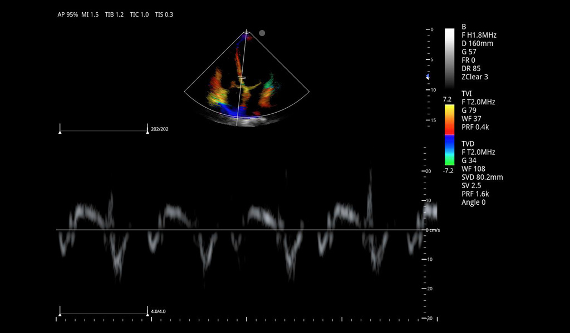Screen dimensions: 570x333
Task: Click the focus position arrow on depth scale
Action: (x=427, y=77)
